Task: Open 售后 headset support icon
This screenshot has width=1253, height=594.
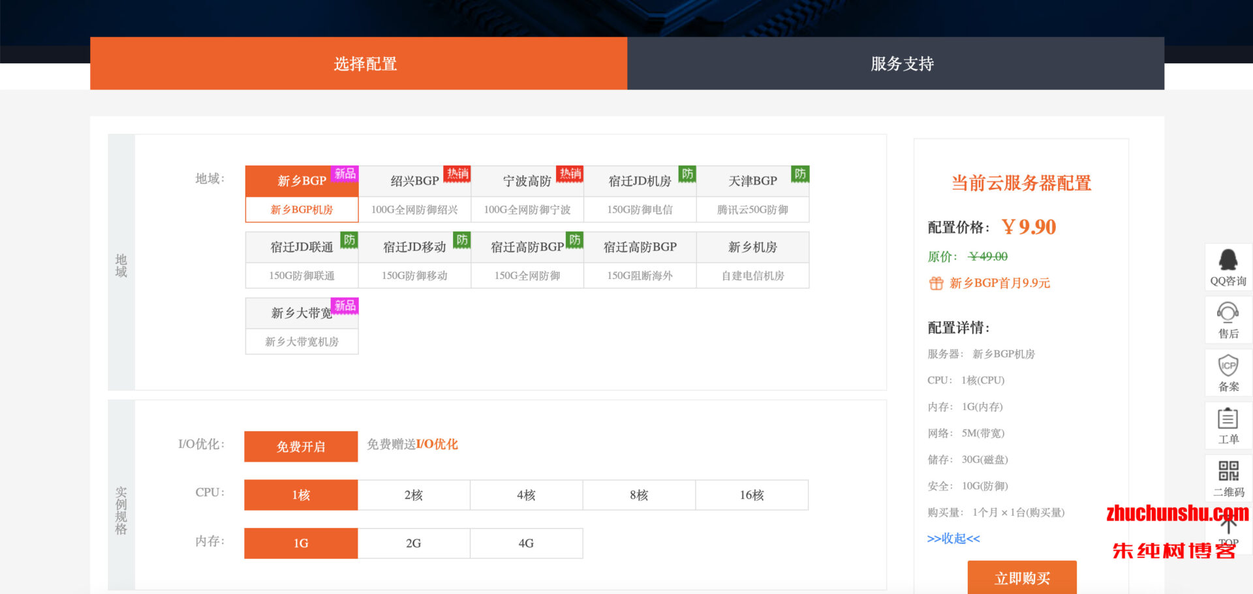Action: (x=1228, y=312)
